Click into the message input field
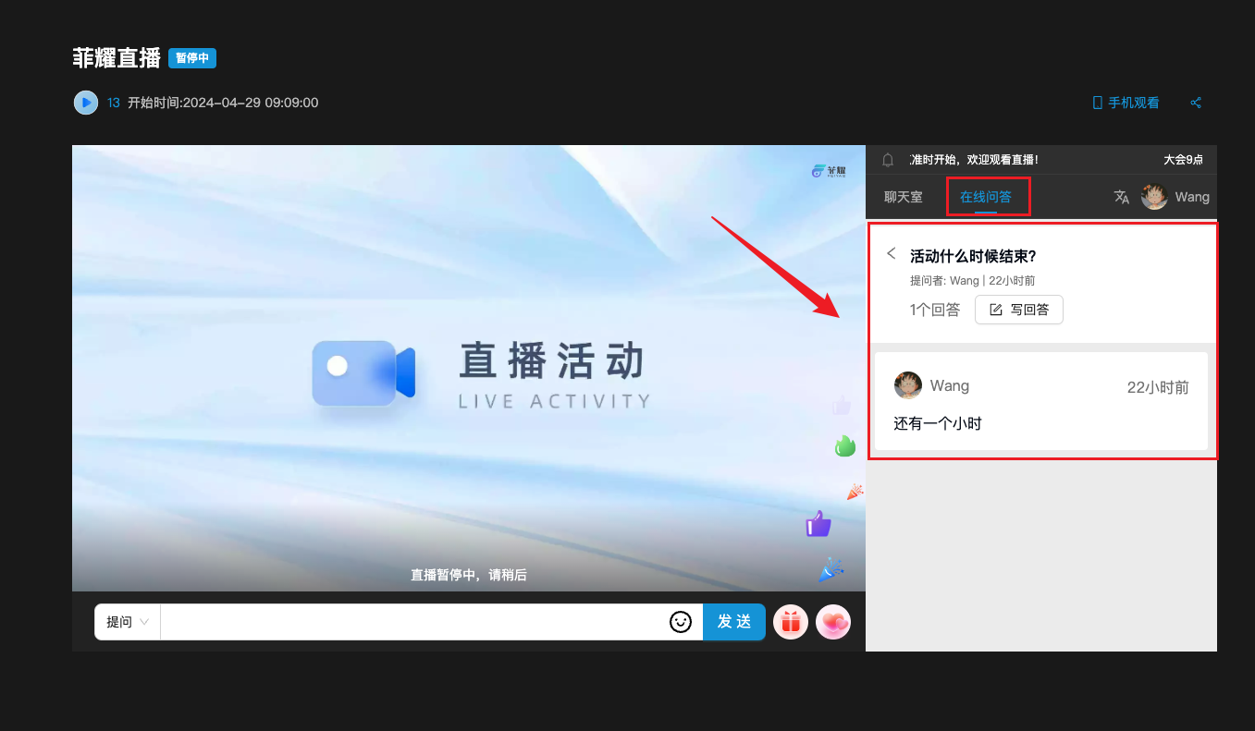The image size is (1255, 731). [x=412, y=622]
